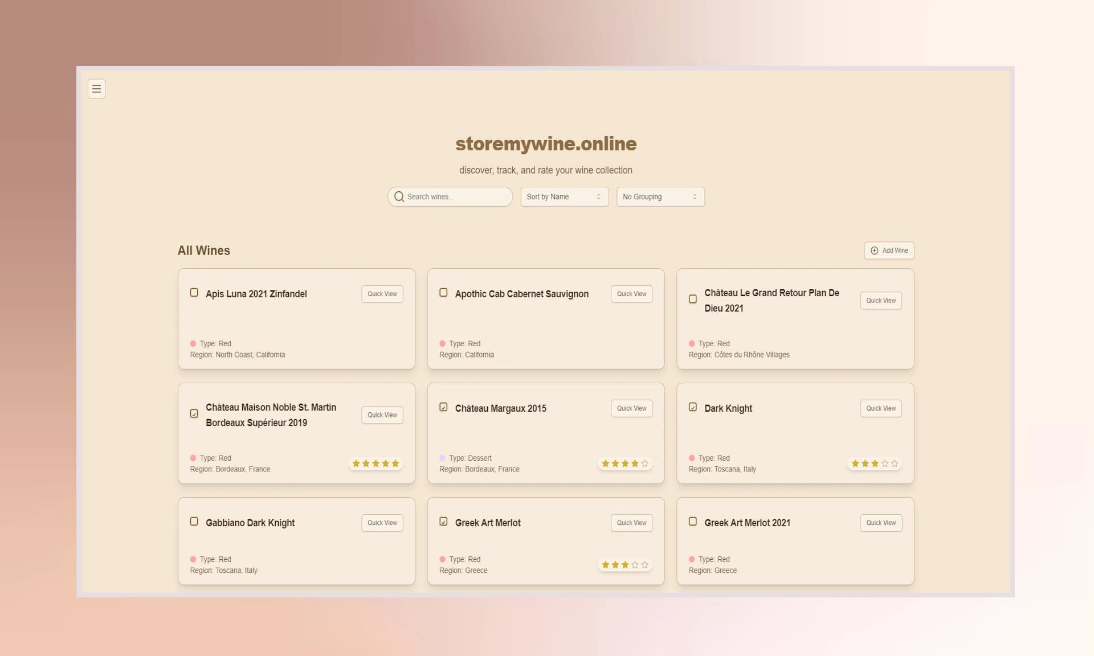
Task: Click fifth star on Château Maison Noble rating
Action: click(395, 464)
